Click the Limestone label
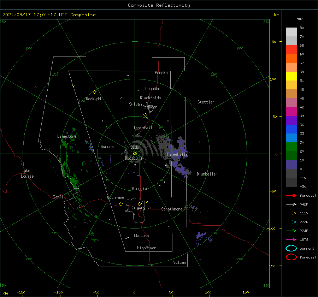This screenshot has height=297, width=318. tap(67, 136)
